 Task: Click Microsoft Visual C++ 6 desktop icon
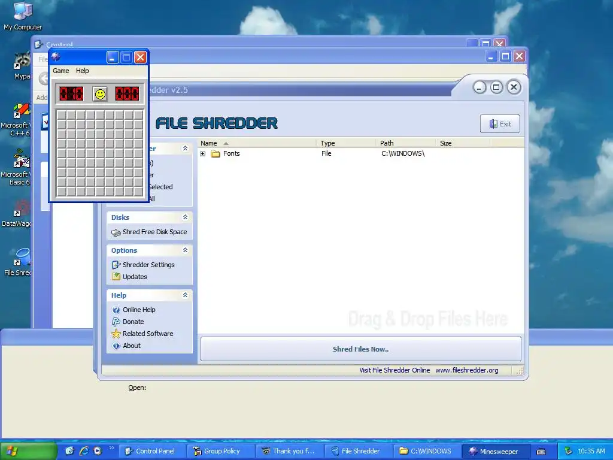click(16, 120)
